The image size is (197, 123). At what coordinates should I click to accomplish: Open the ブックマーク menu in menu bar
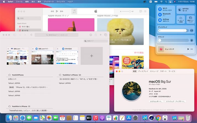(x=49, y=2)
